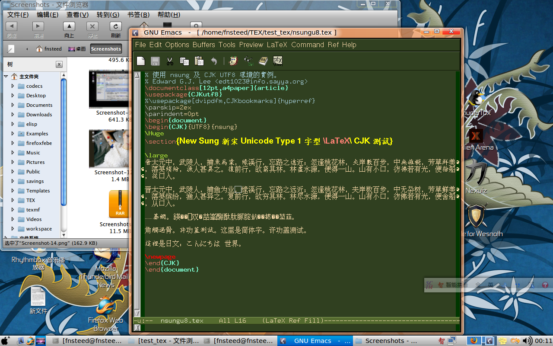Collapse the 主文件夹 tree node

6,77
